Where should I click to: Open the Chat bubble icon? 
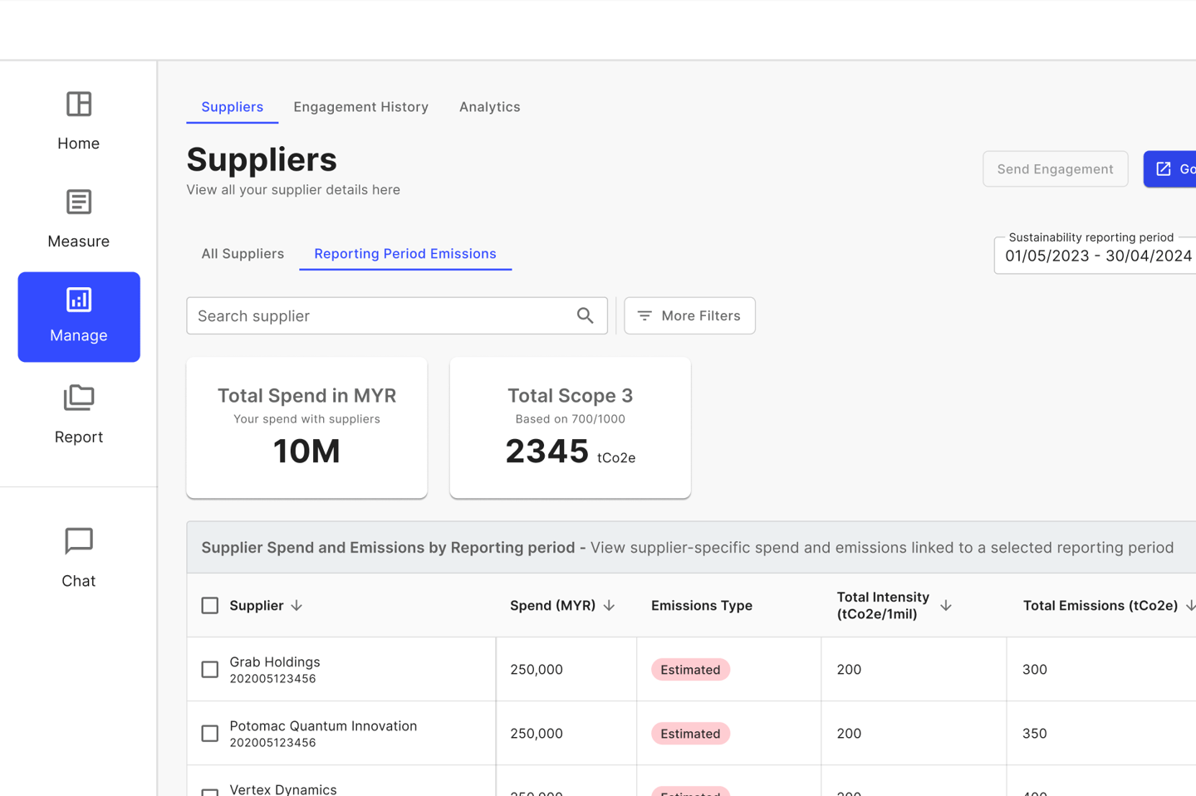79,541
